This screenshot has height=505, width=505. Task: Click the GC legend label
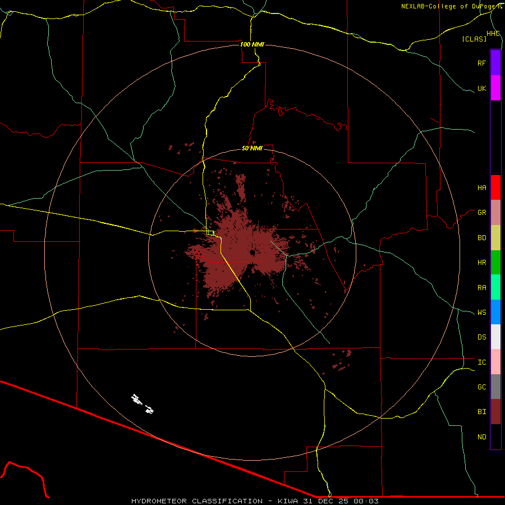pyautogui.click(x=481, y=387)
